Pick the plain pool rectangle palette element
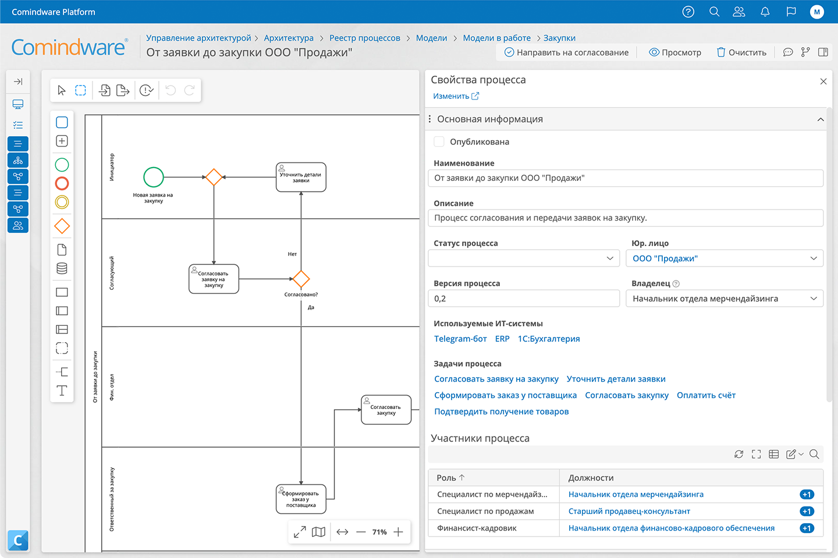The width and height of the screenshot is (838, 558). (62, 292)
